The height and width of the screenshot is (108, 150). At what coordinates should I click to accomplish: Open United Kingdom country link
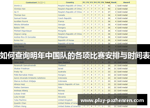(x=65, y=100)
